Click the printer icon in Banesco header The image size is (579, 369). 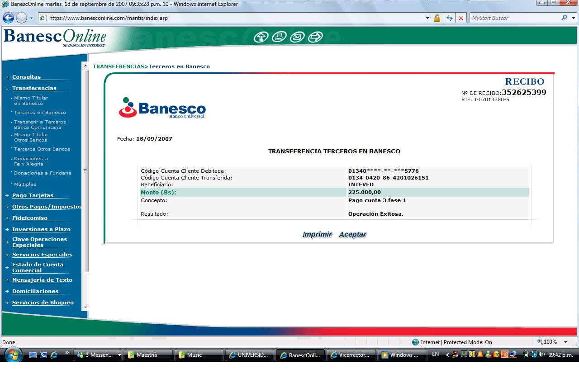point(279,37)
